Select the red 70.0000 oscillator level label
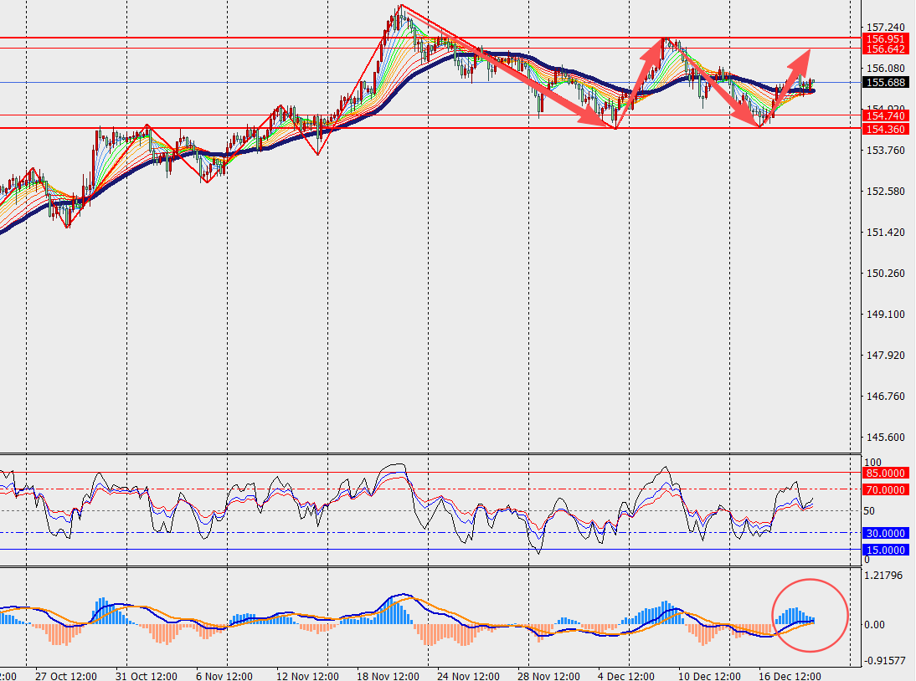 point(886,489)
